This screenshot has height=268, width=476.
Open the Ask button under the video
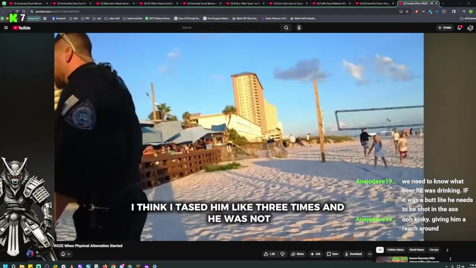click(315, 254)
